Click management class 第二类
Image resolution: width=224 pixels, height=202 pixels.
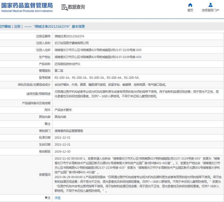[59, 71]
